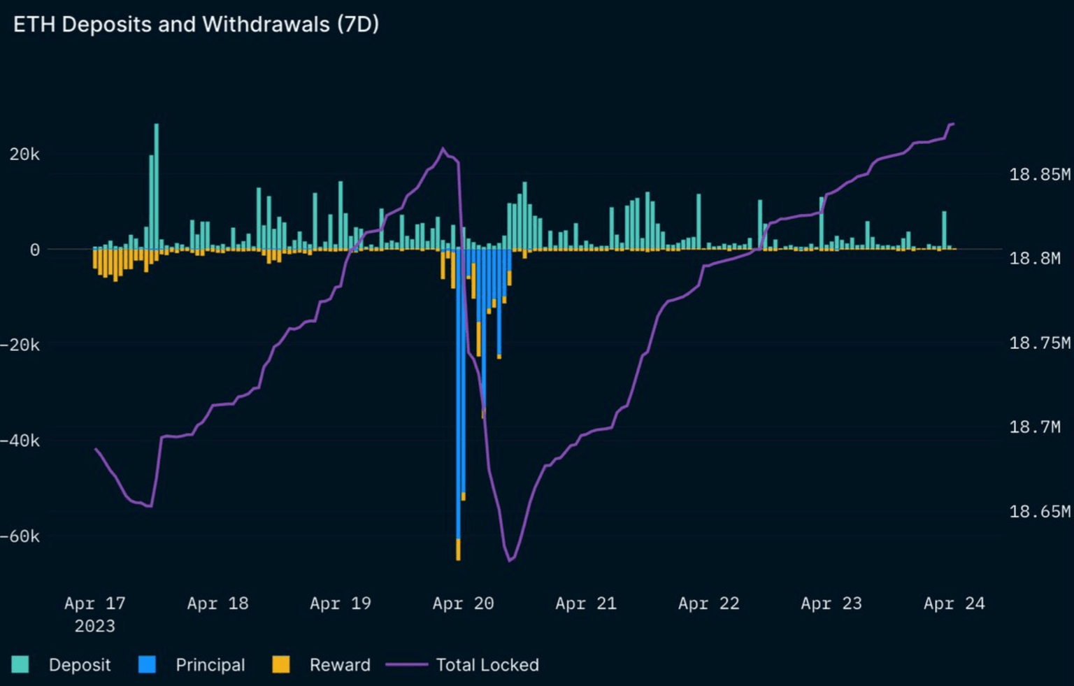Click the chart title ETH Deposits and Withdrawals (7D)
This screenshot has height=686, width=1074.
pyautogui.click(x=196, y=24)
